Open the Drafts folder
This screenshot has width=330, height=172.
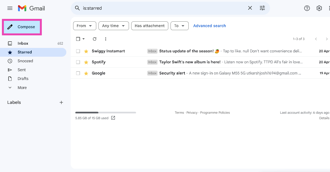click(x=23, y=79)
